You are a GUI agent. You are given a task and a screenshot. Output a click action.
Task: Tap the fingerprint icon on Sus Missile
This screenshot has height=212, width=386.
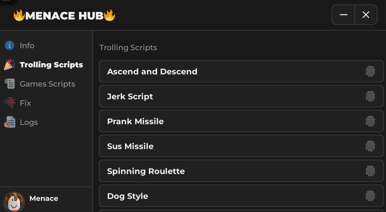point(370,146)
